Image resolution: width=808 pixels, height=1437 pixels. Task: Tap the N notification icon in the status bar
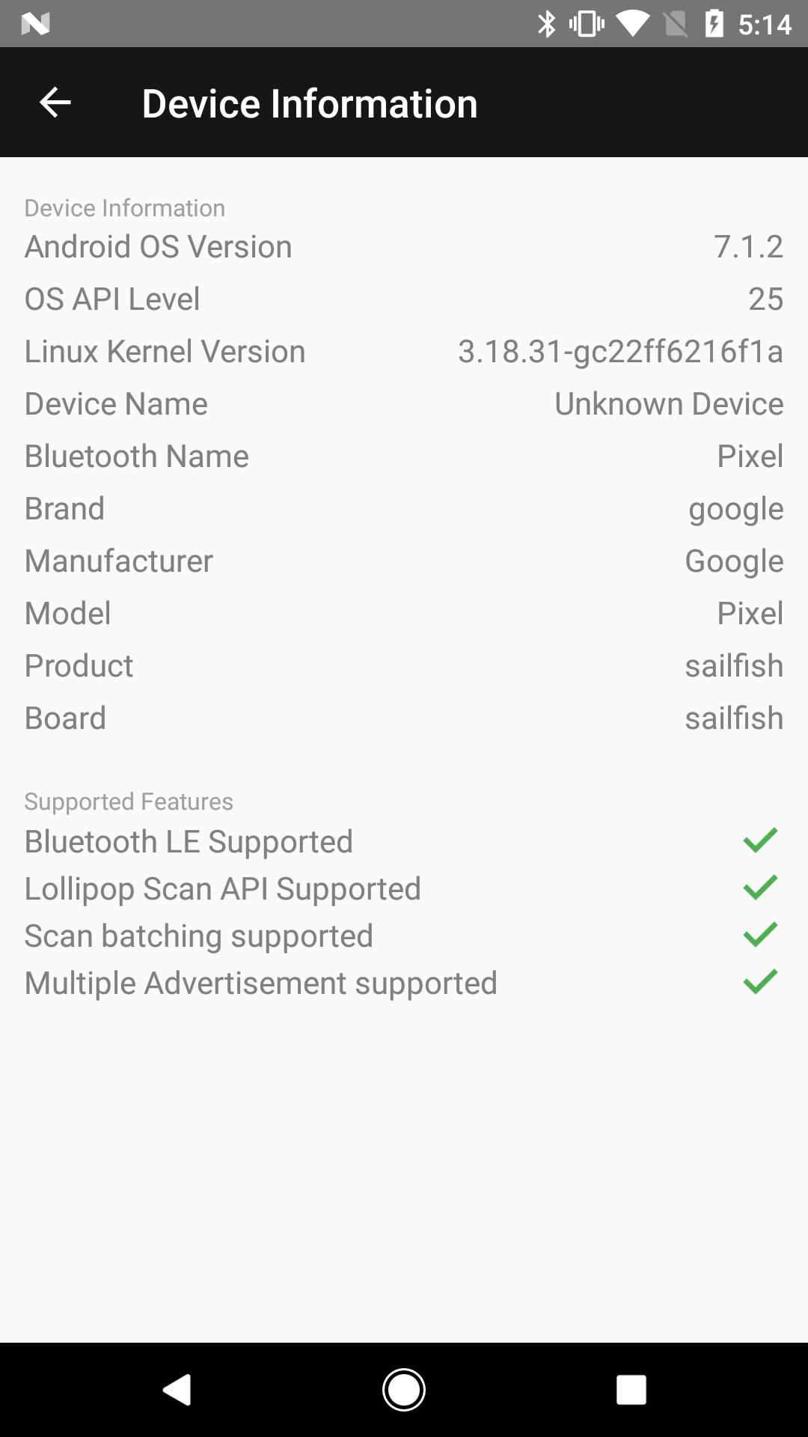35,25
